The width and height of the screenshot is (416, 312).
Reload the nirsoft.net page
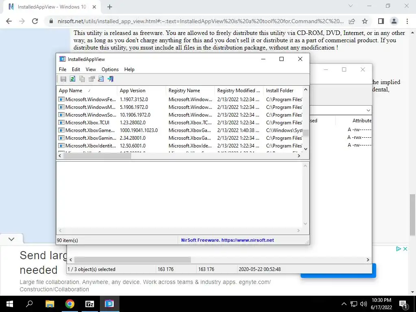(x=35, y=21)
